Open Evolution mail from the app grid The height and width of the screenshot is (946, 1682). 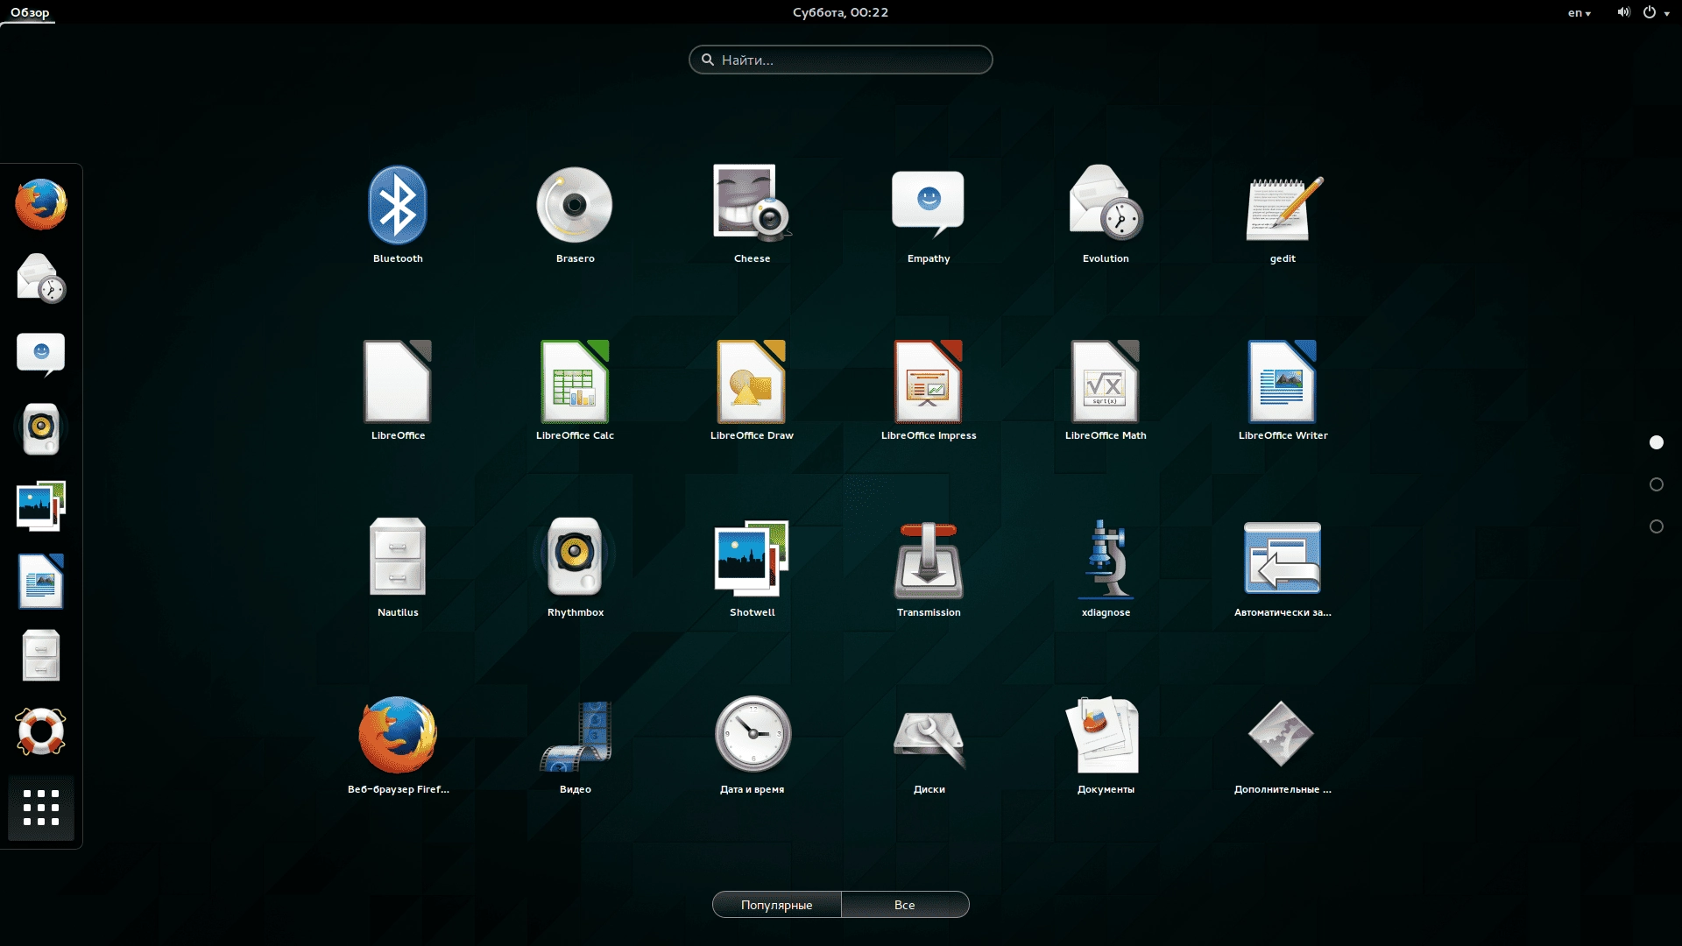pos(1106,203)
